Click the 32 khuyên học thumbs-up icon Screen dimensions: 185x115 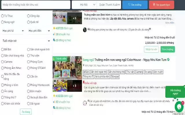(54, 102)
